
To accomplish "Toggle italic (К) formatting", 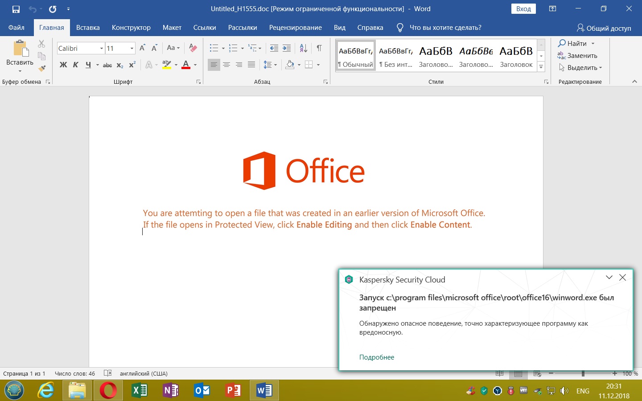I will (x=76, y=65).
